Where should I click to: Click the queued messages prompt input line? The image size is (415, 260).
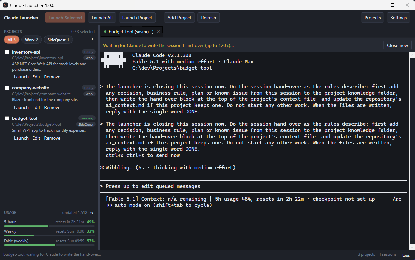[x=253, y=186]
